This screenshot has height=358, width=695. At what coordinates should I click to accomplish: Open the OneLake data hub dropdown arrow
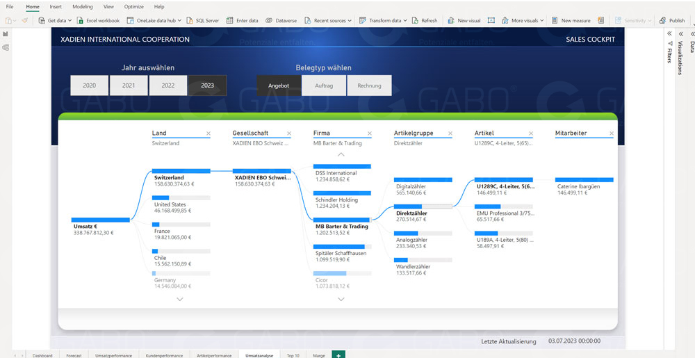(179, 20)
